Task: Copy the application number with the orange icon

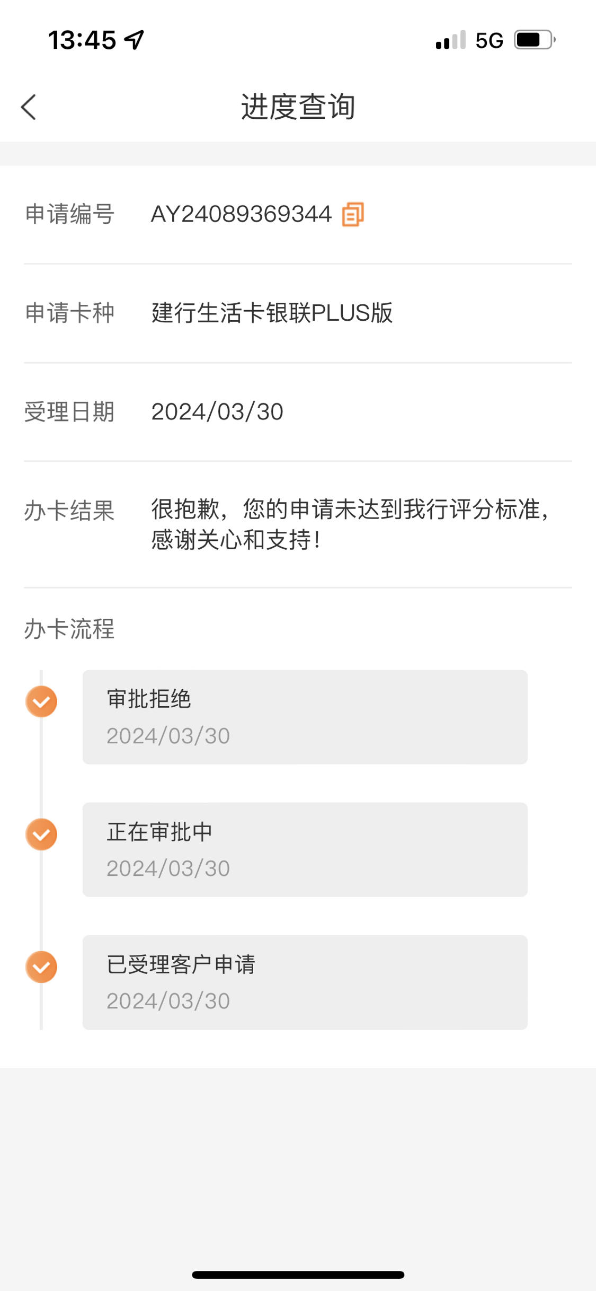Action: tap(353, 214)
